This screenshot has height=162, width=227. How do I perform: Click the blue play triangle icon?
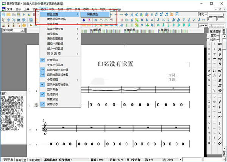[24, 14]
